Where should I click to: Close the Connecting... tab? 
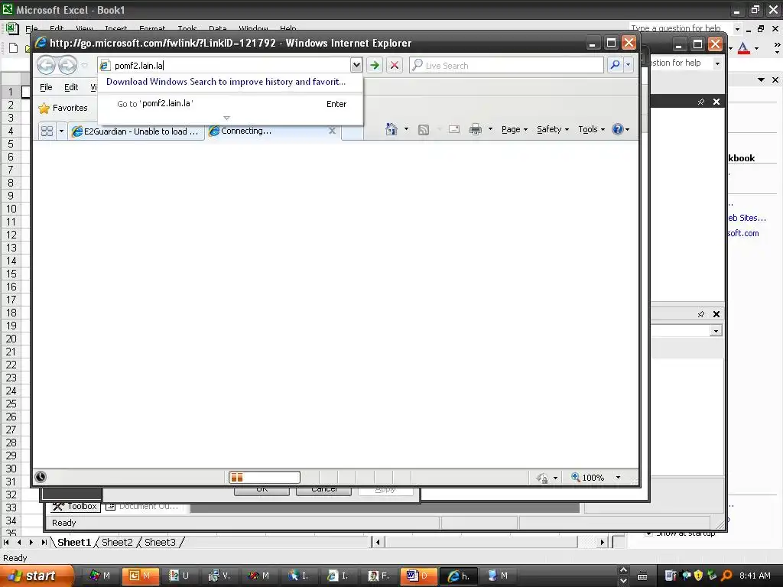pos(332,131)
